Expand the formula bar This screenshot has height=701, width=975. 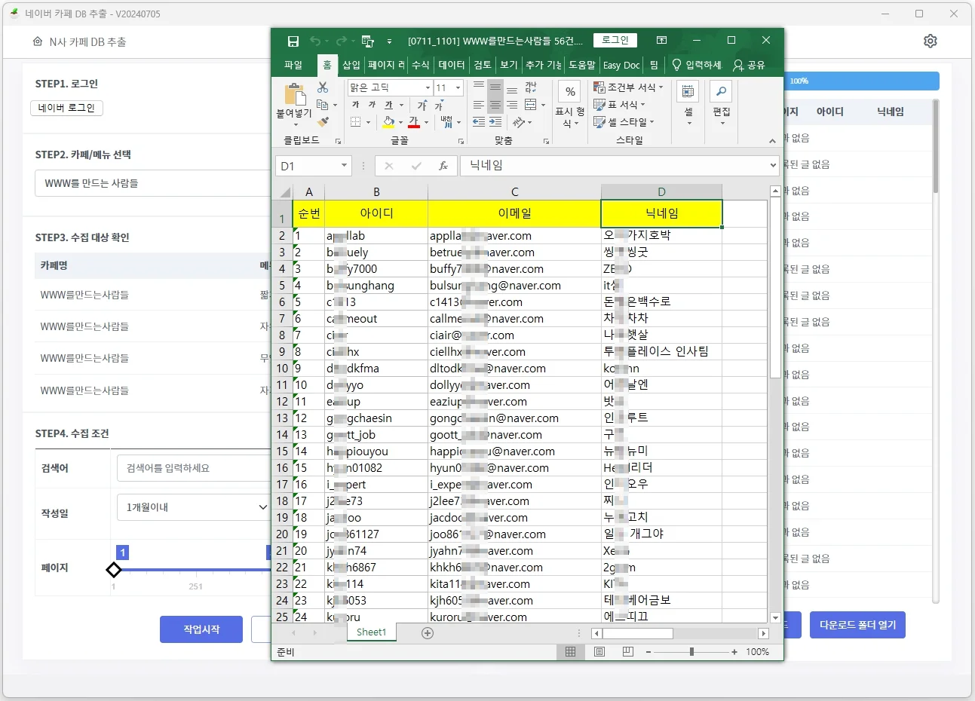point(773,166)
